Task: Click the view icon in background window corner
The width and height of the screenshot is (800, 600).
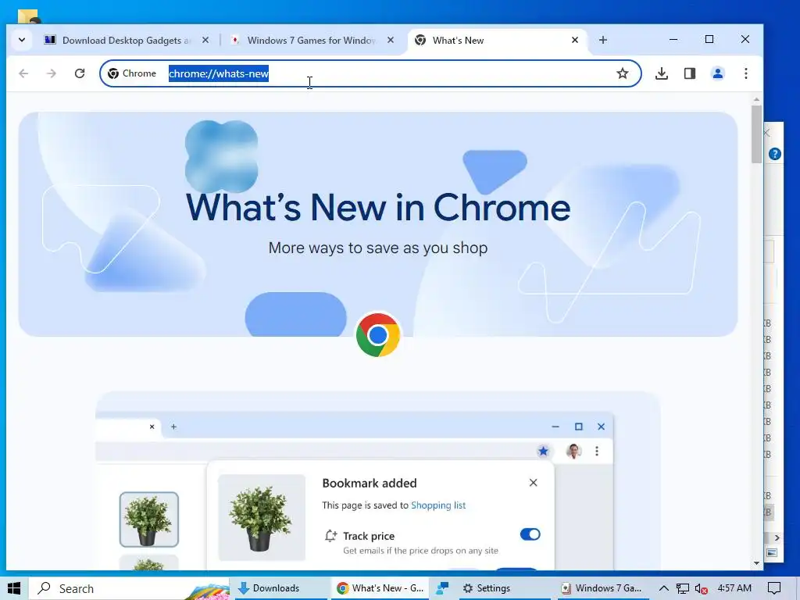Action: tap(772, 552)
